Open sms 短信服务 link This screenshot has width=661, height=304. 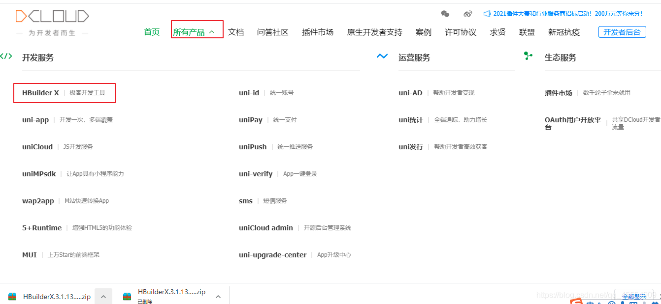tap(263, 200)
